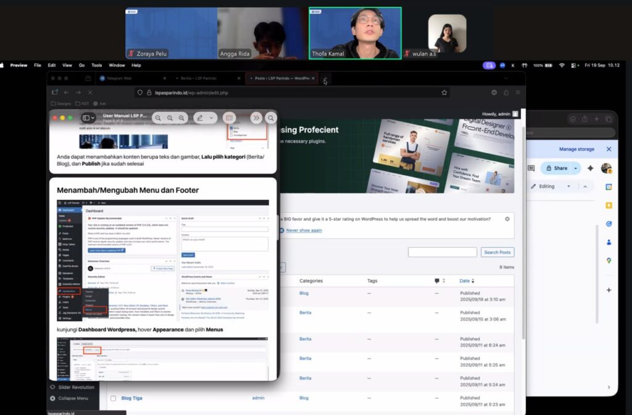This screenshot has width=632, height=415.
Task: Expand the markup tool options chevron
Action: pyautogui.click(x=212, y=118)
